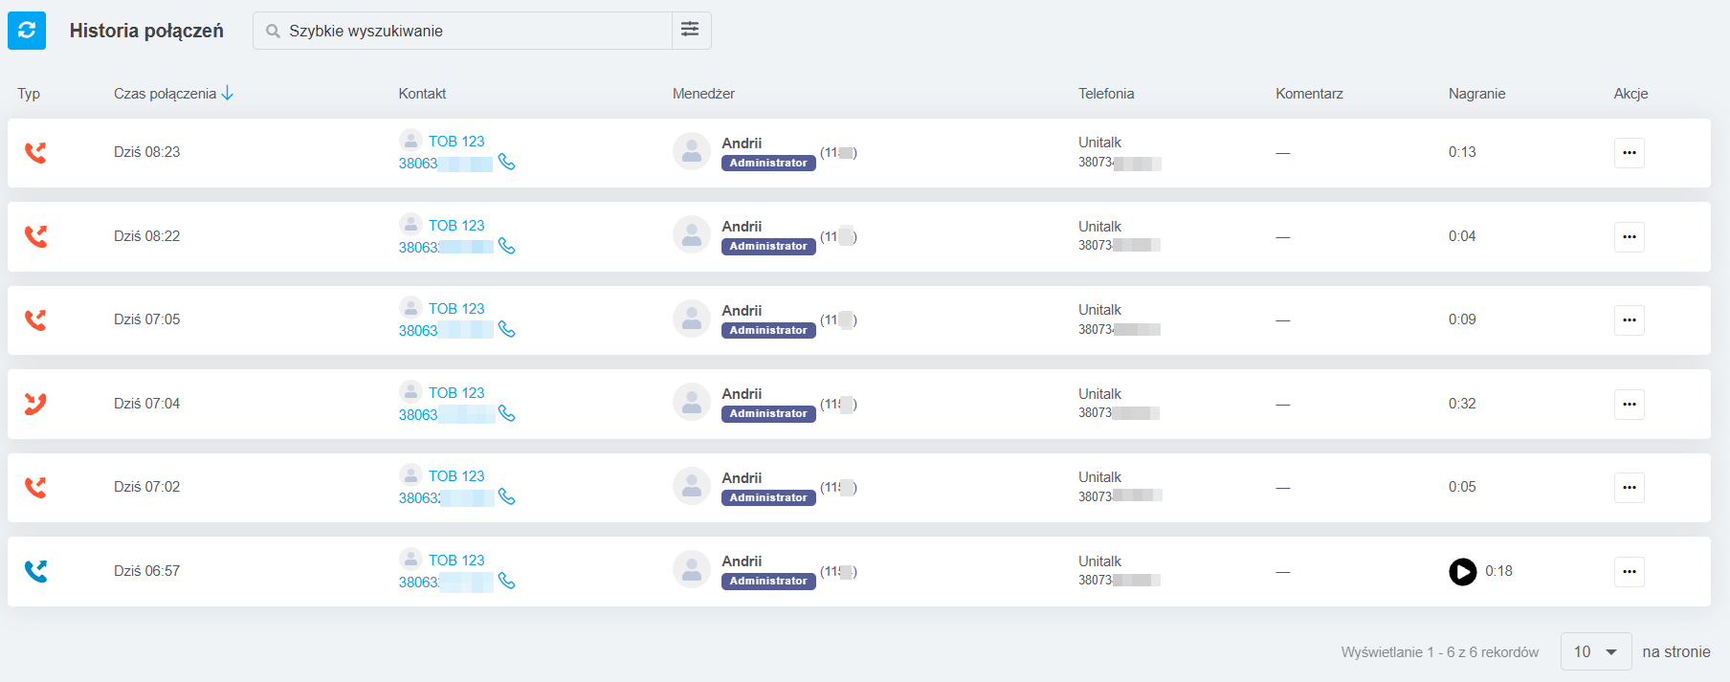Click the call type icon for 07:04 call
1730x682 pixels.
[x=35, y=404]
